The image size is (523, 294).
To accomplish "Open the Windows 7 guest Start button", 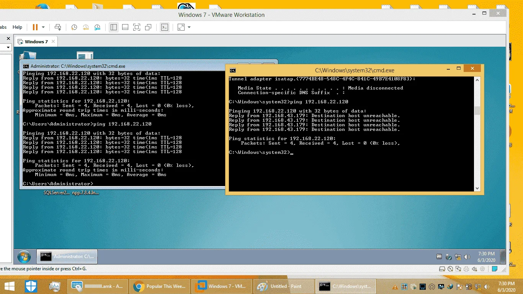I will coord(24,256).
